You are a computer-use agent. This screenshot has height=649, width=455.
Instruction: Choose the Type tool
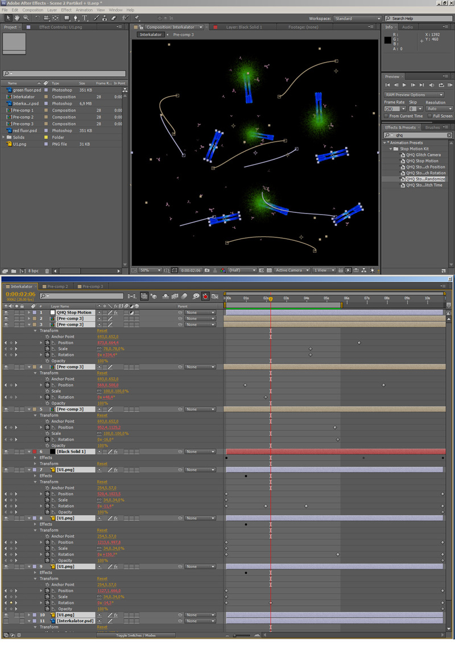coord(85,18)
